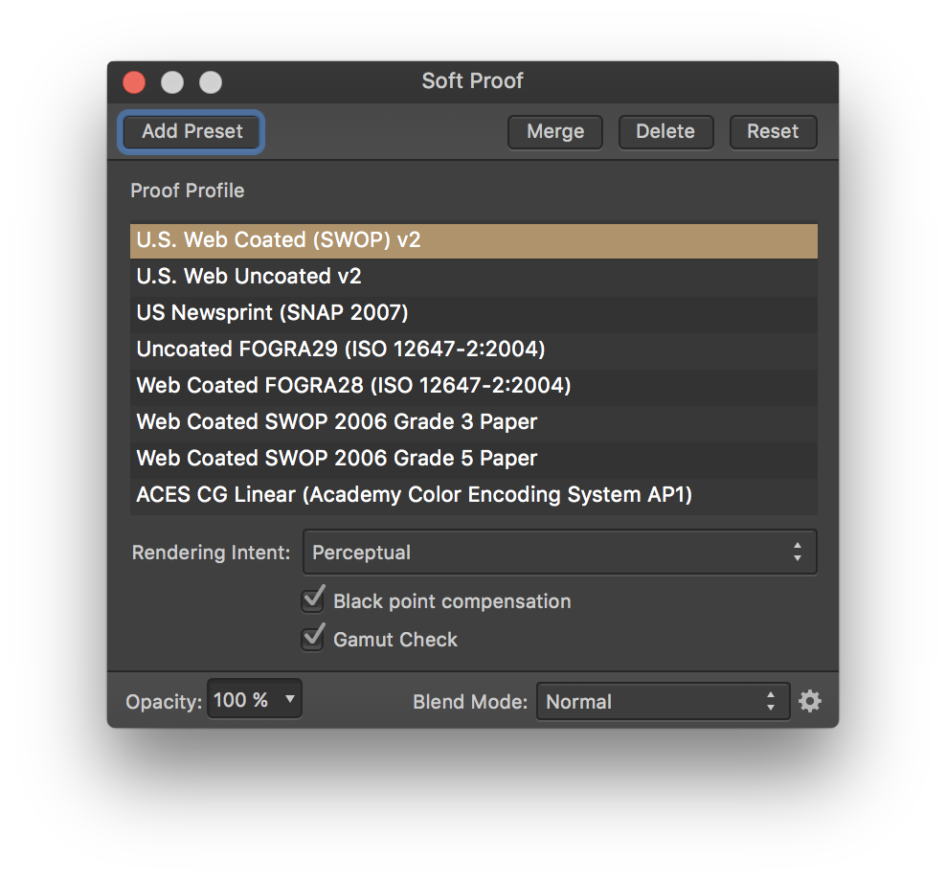Image resolution: width=946 pixels, height=881 pixels.
Task: Click the Add Preset button
Action: [x=191, y=131]
